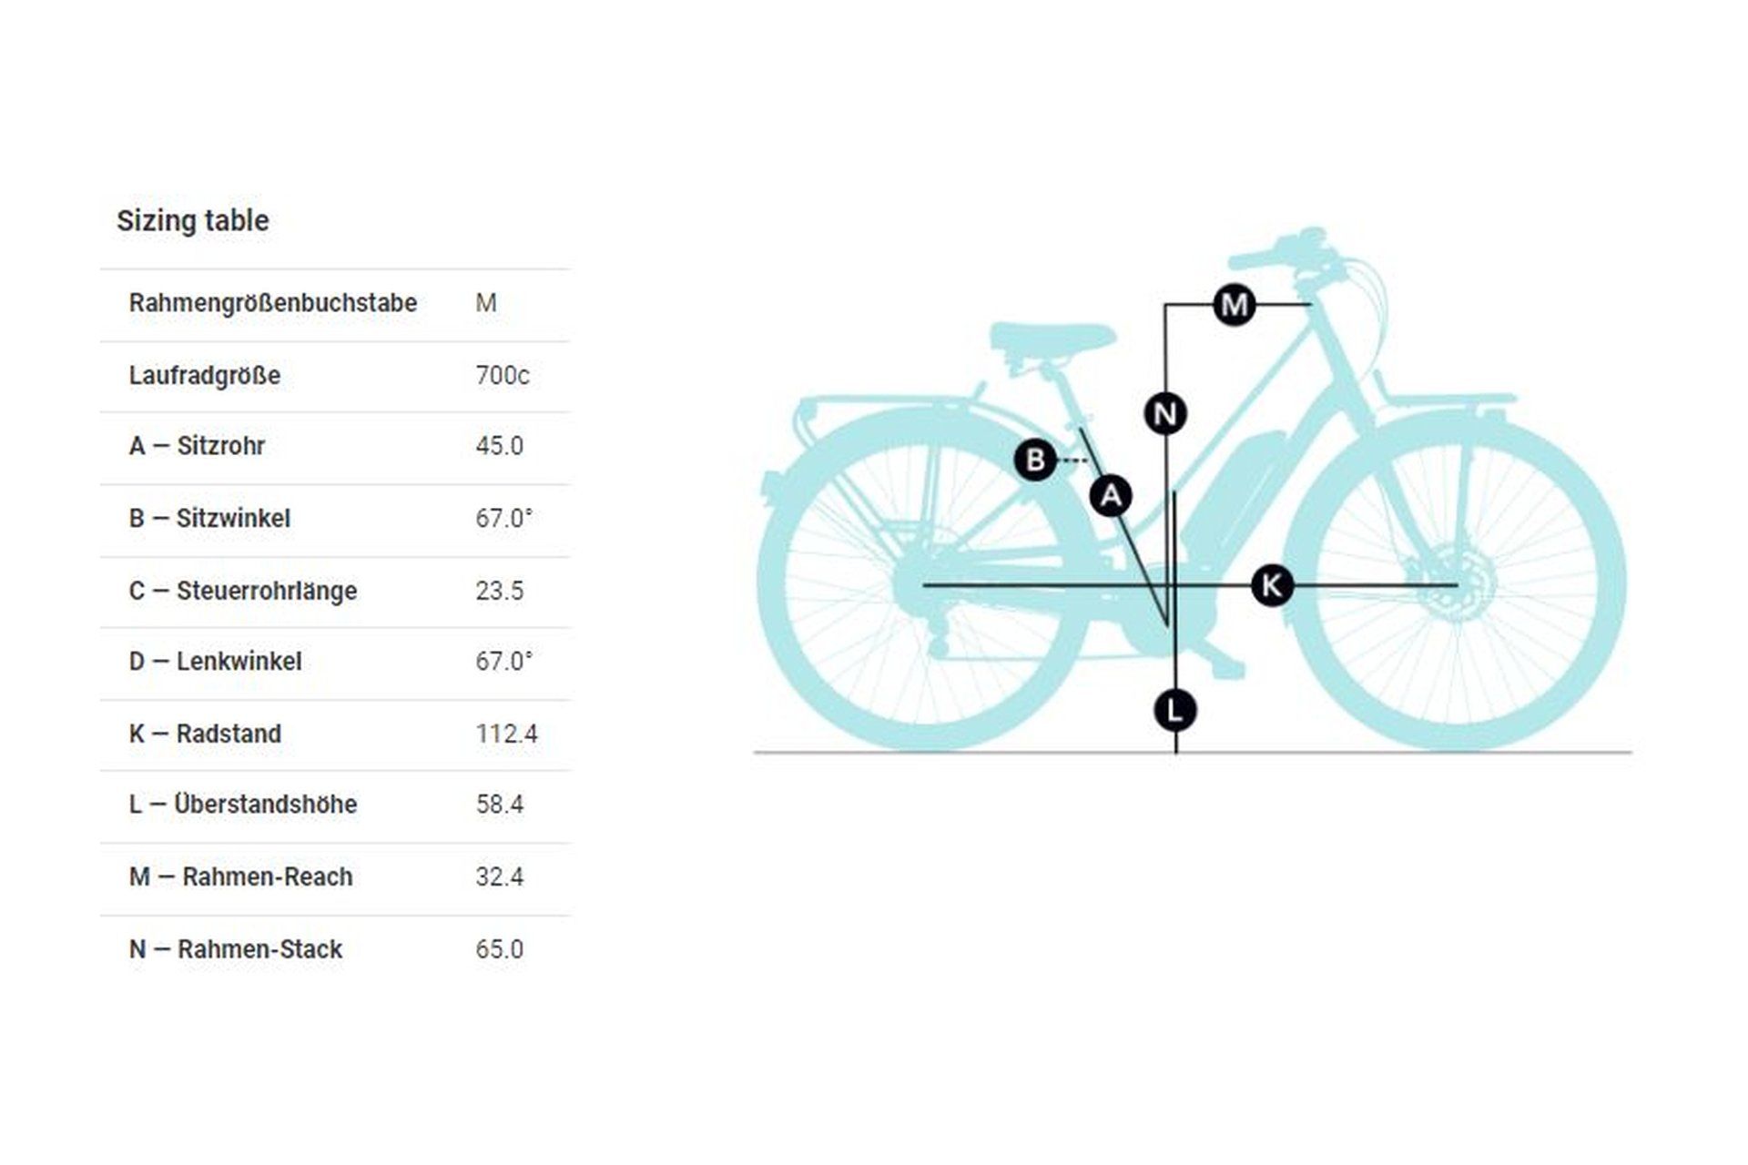Click the Sizing table heading
The image size is (1748, 1165).
[x=193, y=220]
